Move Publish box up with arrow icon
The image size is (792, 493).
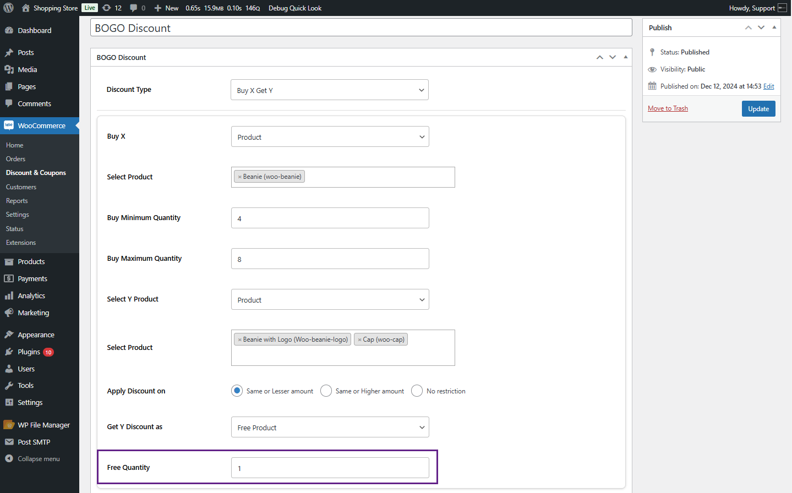pos(749,28)
